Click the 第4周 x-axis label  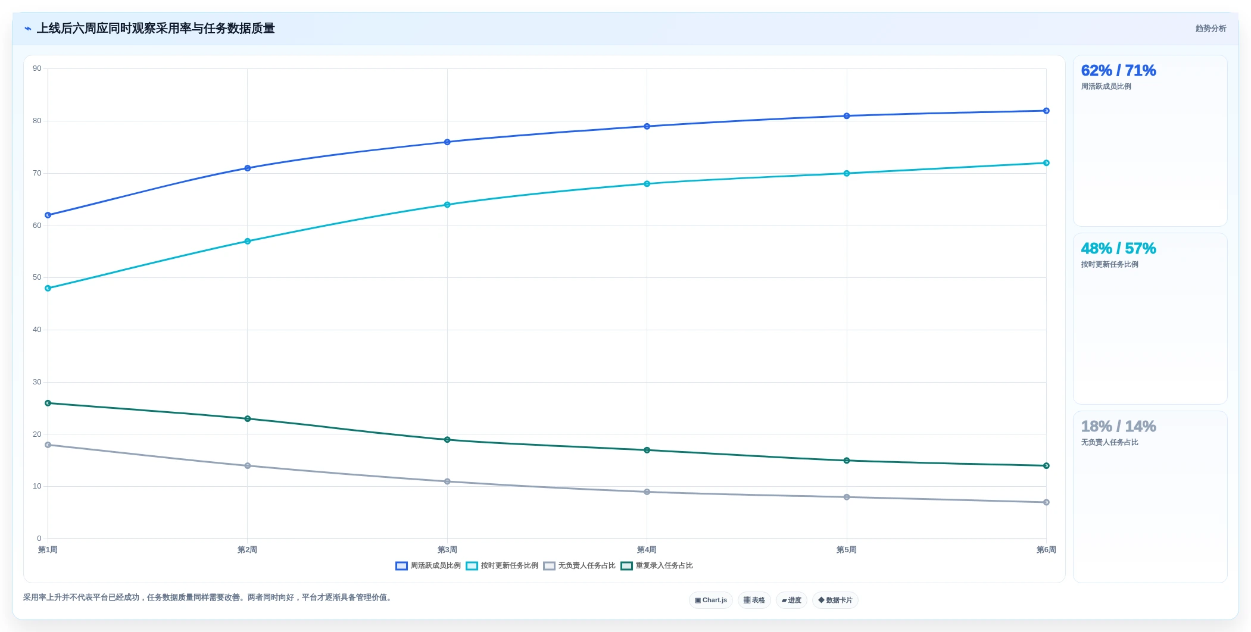click(x=647, y=550)
